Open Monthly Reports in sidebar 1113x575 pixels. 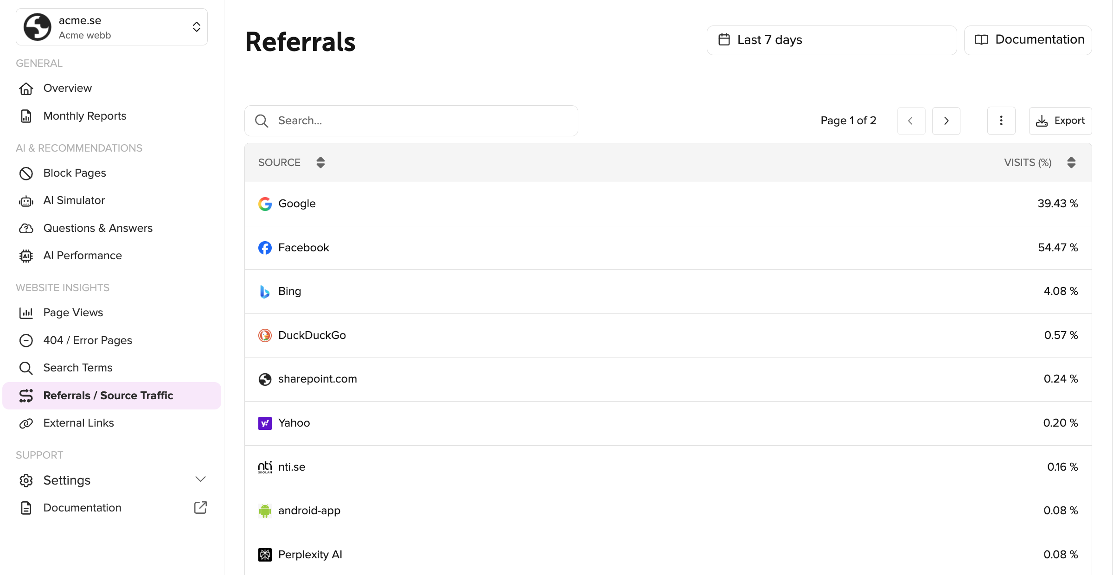coord(84,116)
